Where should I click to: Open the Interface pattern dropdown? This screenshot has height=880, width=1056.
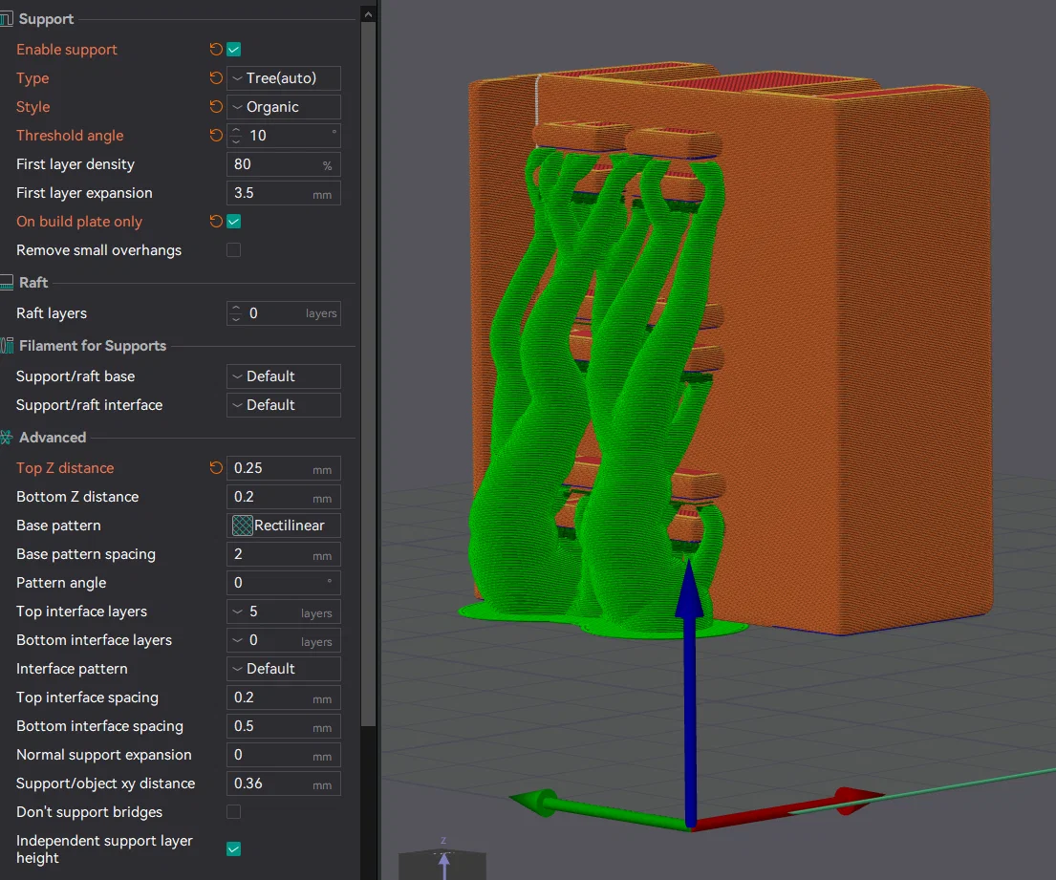coord(284,669)
